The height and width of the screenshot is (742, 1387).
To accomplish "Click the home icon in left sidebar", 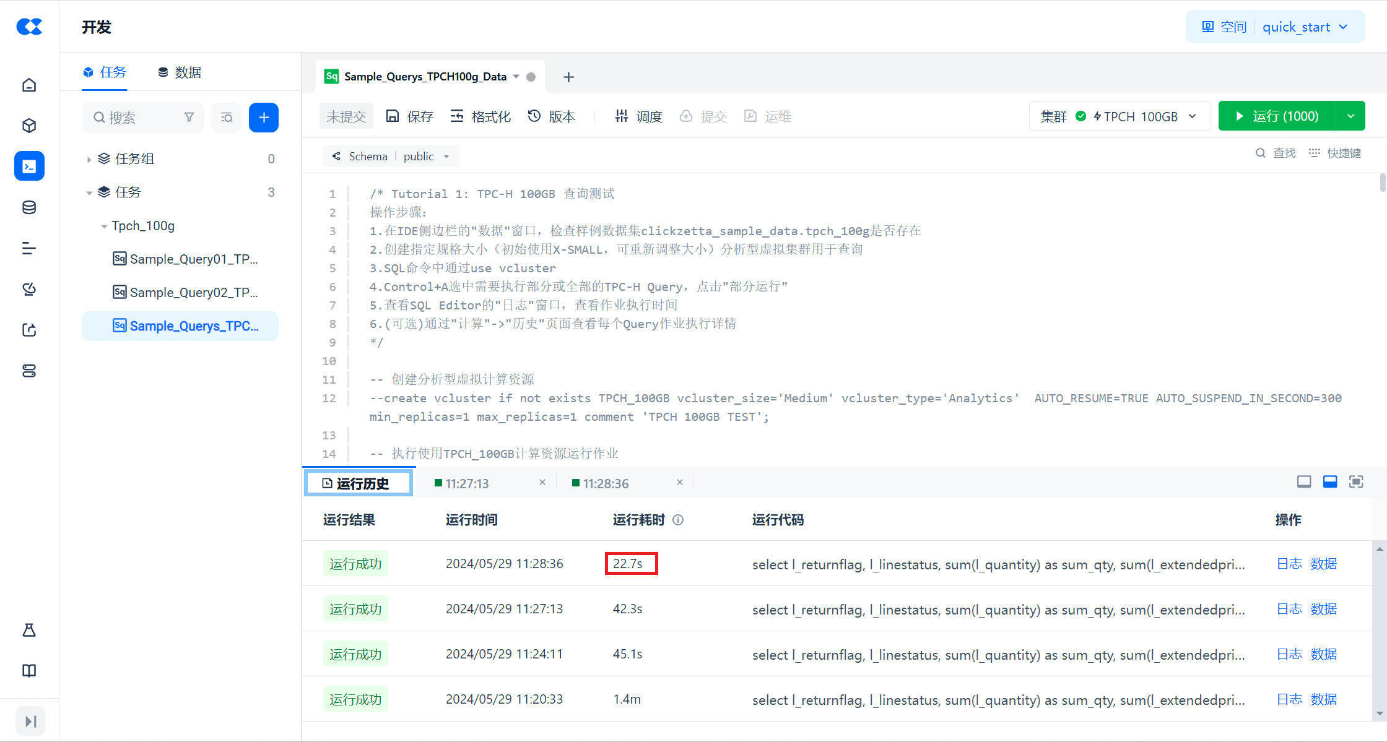I will [x=29, y=85].
